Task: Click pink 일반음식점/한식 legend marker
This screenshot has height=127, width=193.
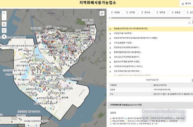Action: click(111, 118)
